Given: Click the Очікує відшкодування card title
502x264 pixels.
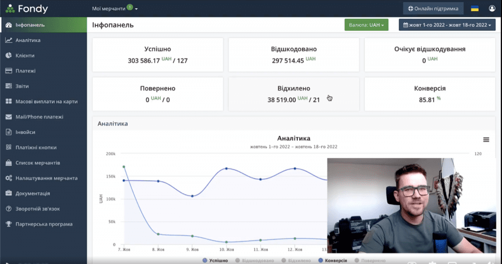Looking at the screenshot, I should coord(429,49).
